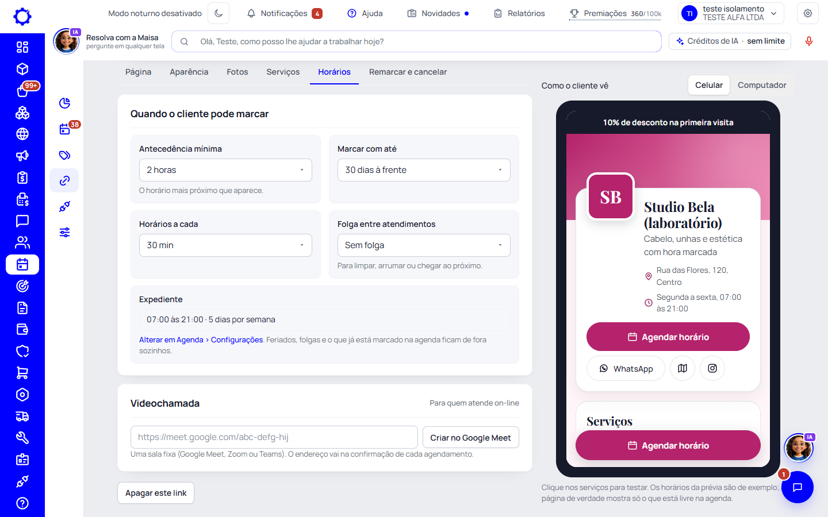Click the Criar no Google Meet button
This screenshot has width=828, height=517.
(x=471, y=438)
